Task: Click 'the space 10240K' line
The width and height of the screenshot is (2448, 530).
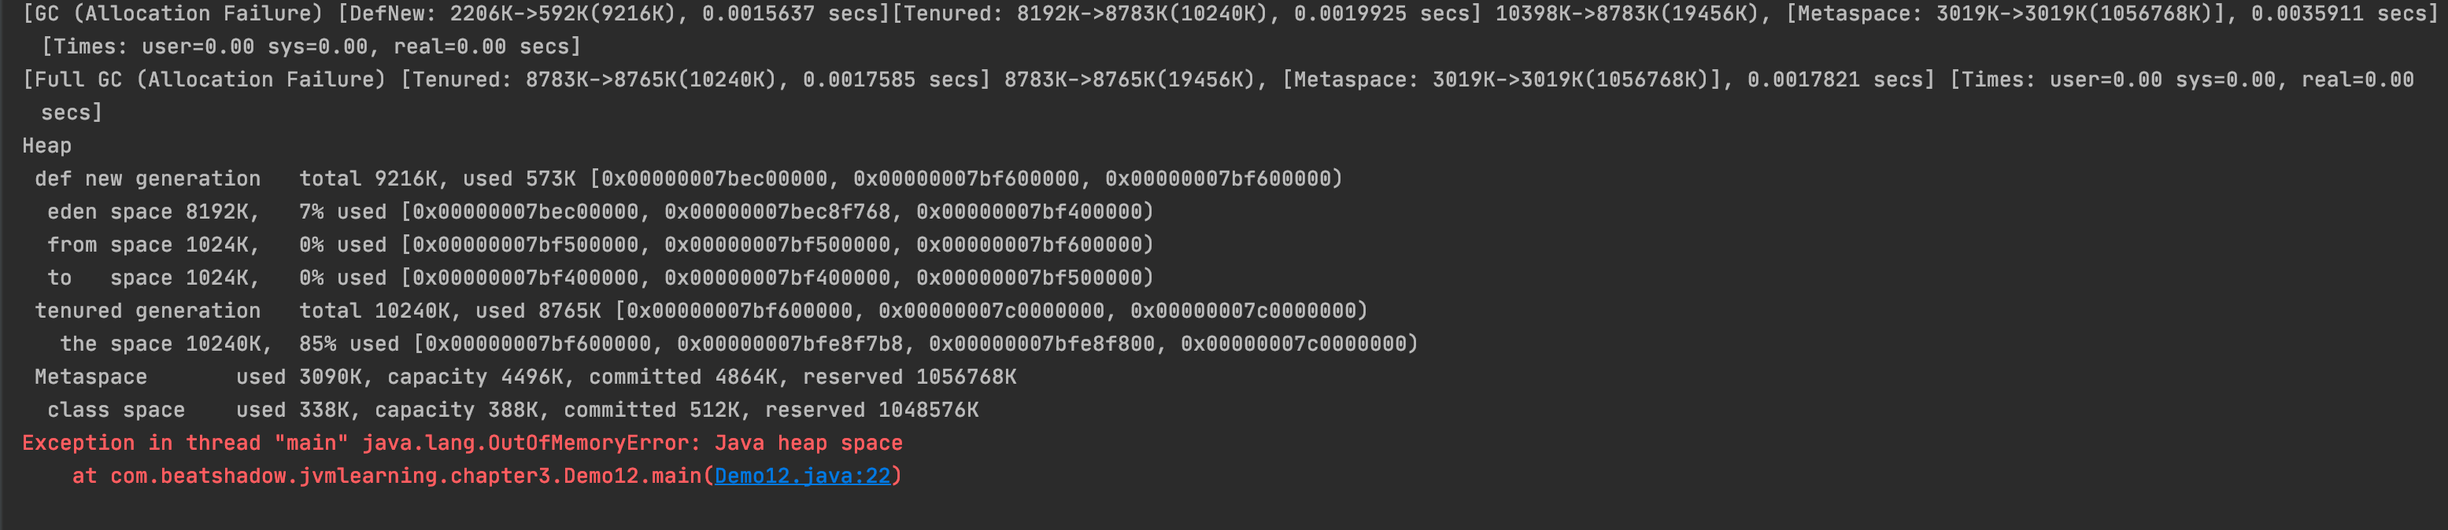Action: 165,344
